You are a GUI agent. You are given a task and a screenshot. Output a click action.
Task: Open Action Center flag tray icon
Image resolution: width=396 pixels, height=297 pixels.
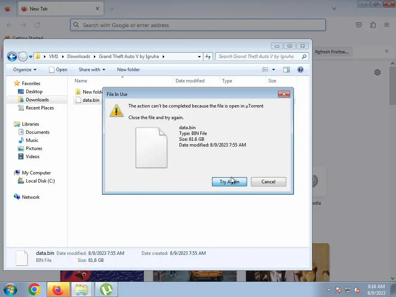(x=338, y=290)
